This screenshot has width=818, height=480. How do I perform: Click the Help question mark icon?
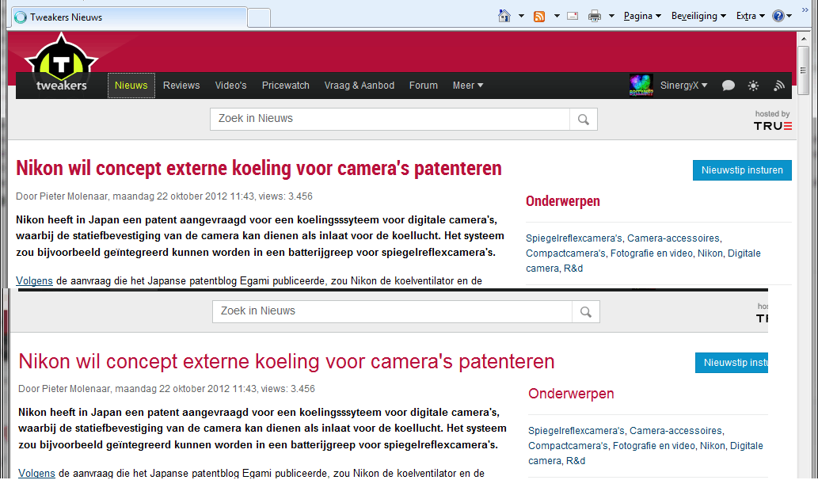(781, 15)
